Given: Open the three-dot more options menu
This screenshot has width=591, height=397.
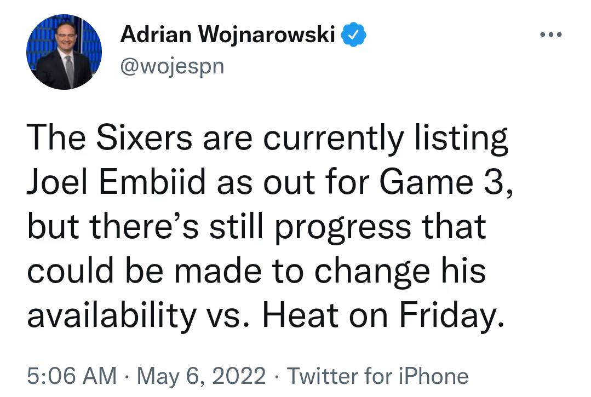Looking at the screenshot, I should tap(550, 34).
